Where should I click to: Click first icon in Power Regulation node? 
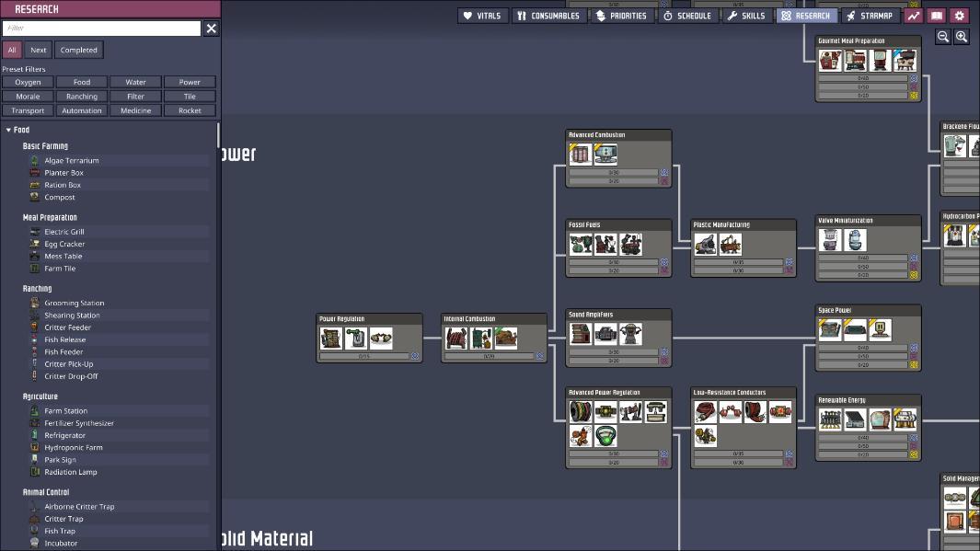pos(330,338)
